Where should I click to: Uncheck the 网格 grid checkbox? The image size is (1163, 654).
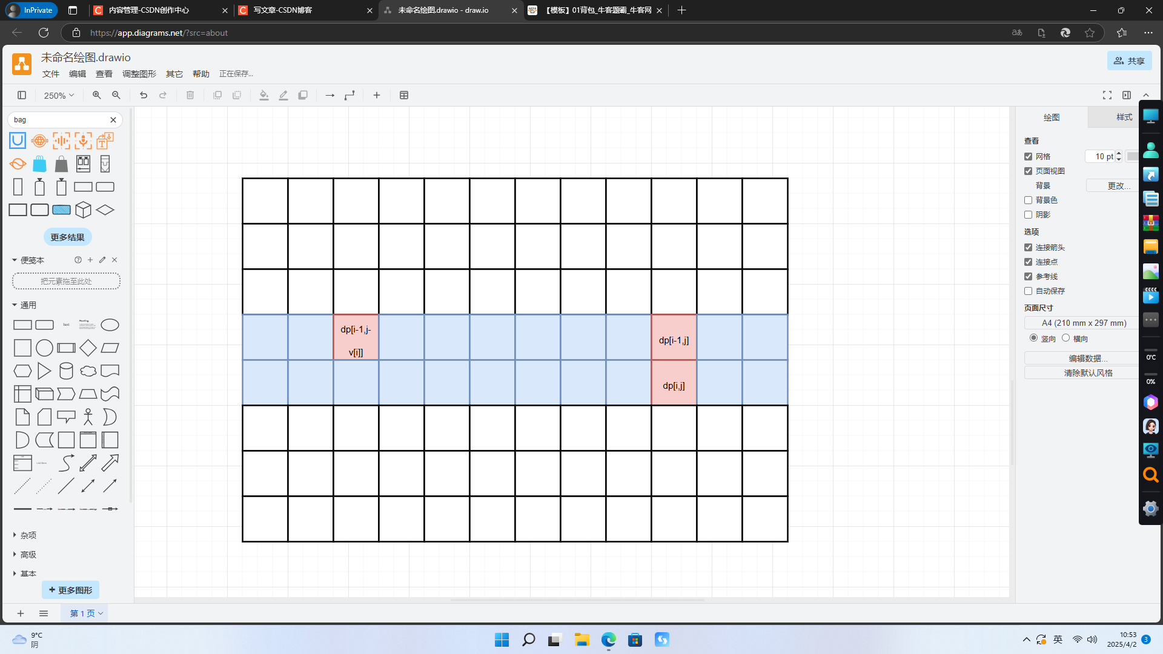[x=1028, y=156]
